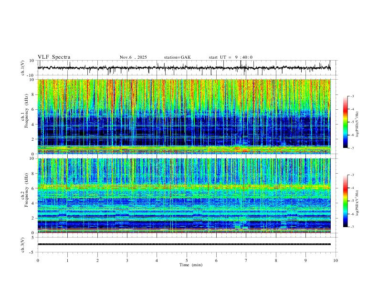The width and height of the screenshot is (378, 292).
Task: Select the date text "Nov.6 , 2025"
Action: (133, 57)
